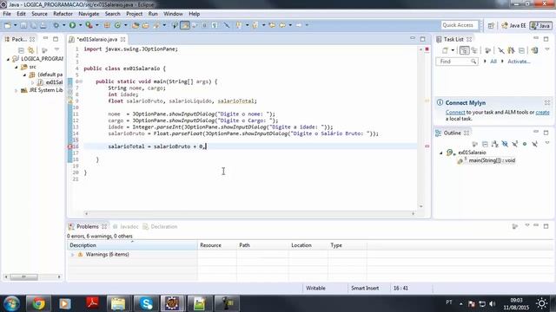Toggle Hide Fields in Outline toolbar
The width and height of the screenshot is (556, 312).
click(x=505, y=144)
